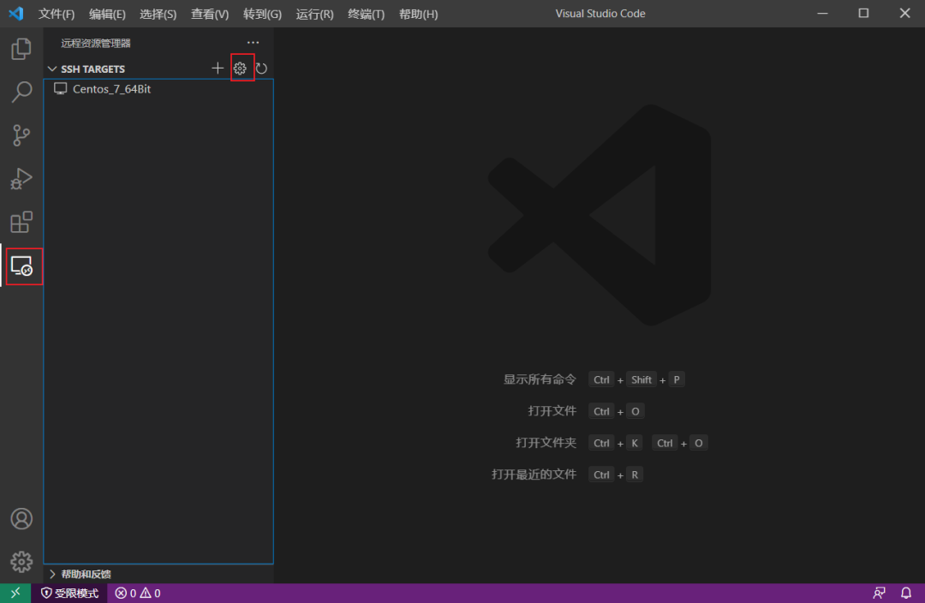Open the Source Control view icon
925x603 pixels.
(x=21, y=135)
